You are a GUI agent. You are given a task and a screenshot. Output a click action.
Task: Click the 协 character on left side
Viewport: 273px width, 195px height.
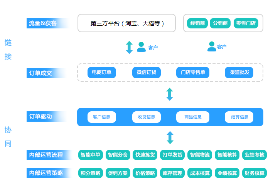(8, 130)
